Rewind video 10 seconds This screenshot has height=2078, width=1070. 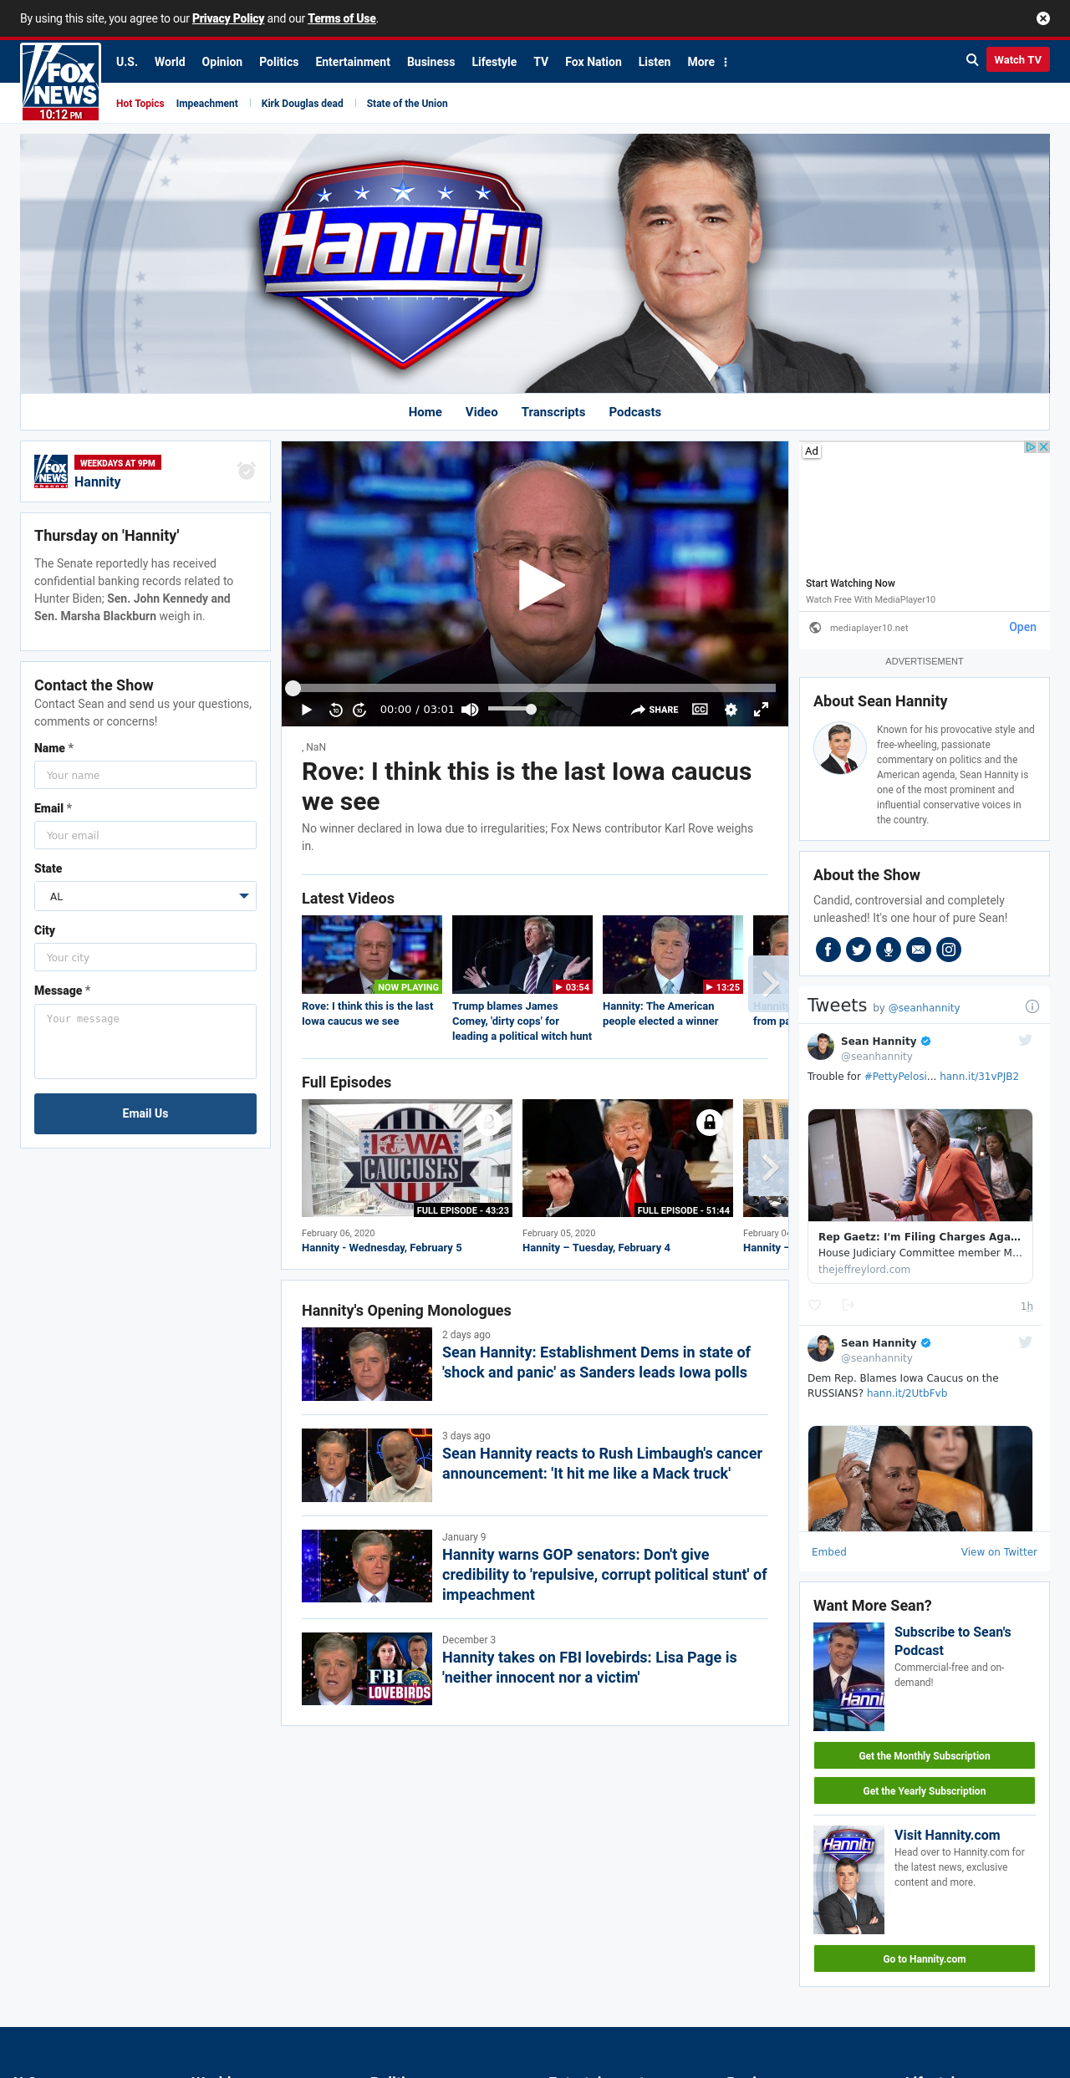pos(335,710)
